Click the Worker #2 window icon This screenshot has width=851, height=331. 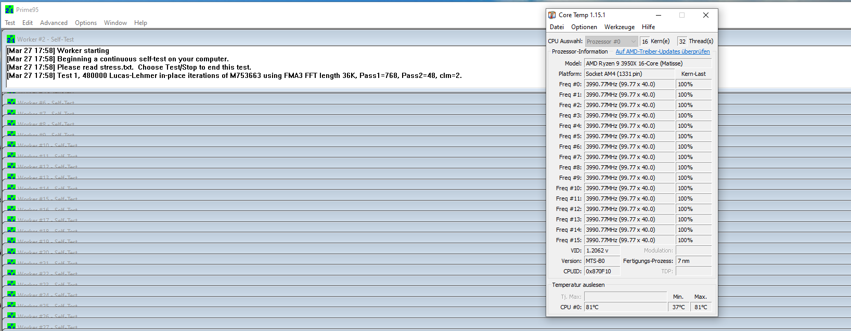11,39
